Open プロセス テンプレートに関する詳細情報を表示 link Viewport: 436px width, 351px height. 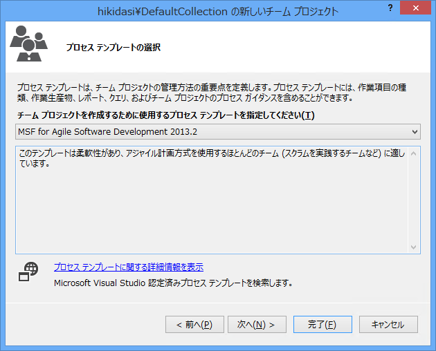point(129,267)
